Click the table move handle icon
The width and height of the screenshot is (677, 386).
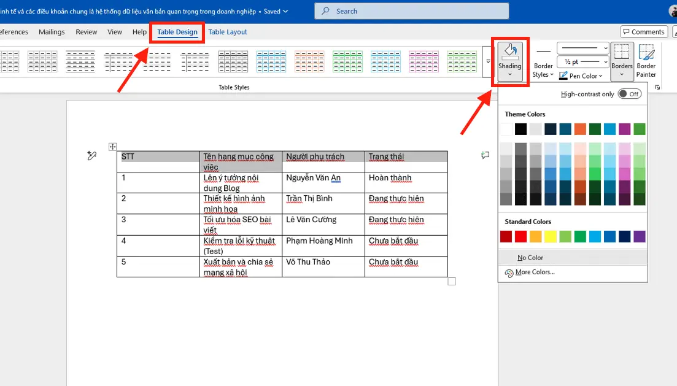112,147
